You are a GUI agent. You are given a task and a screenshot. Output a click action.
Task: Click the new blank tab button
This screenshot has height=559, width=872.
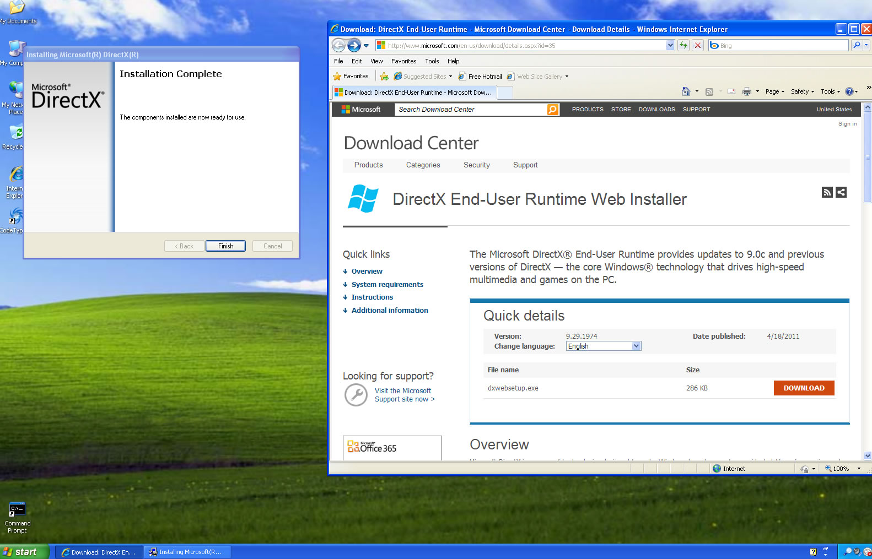click(504, 93)
